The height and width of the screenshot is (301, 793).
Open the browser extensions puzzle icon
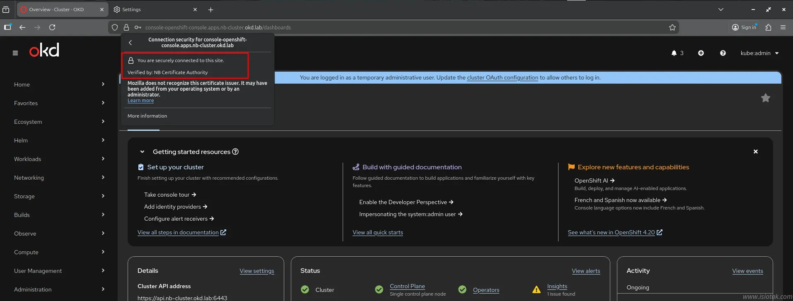(x=768, y=27)
